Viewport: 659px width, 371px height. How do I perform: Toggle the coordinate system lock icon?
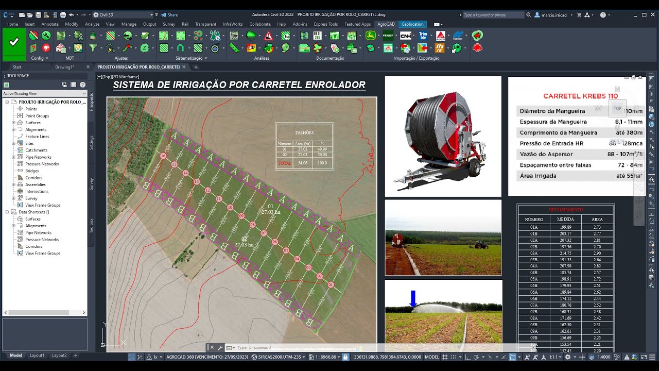346,357
